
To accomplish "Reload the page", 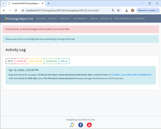I will pos(16,11).
